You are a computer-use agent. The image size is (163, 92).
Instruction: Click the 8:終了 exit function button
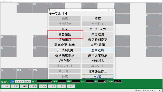71,86
